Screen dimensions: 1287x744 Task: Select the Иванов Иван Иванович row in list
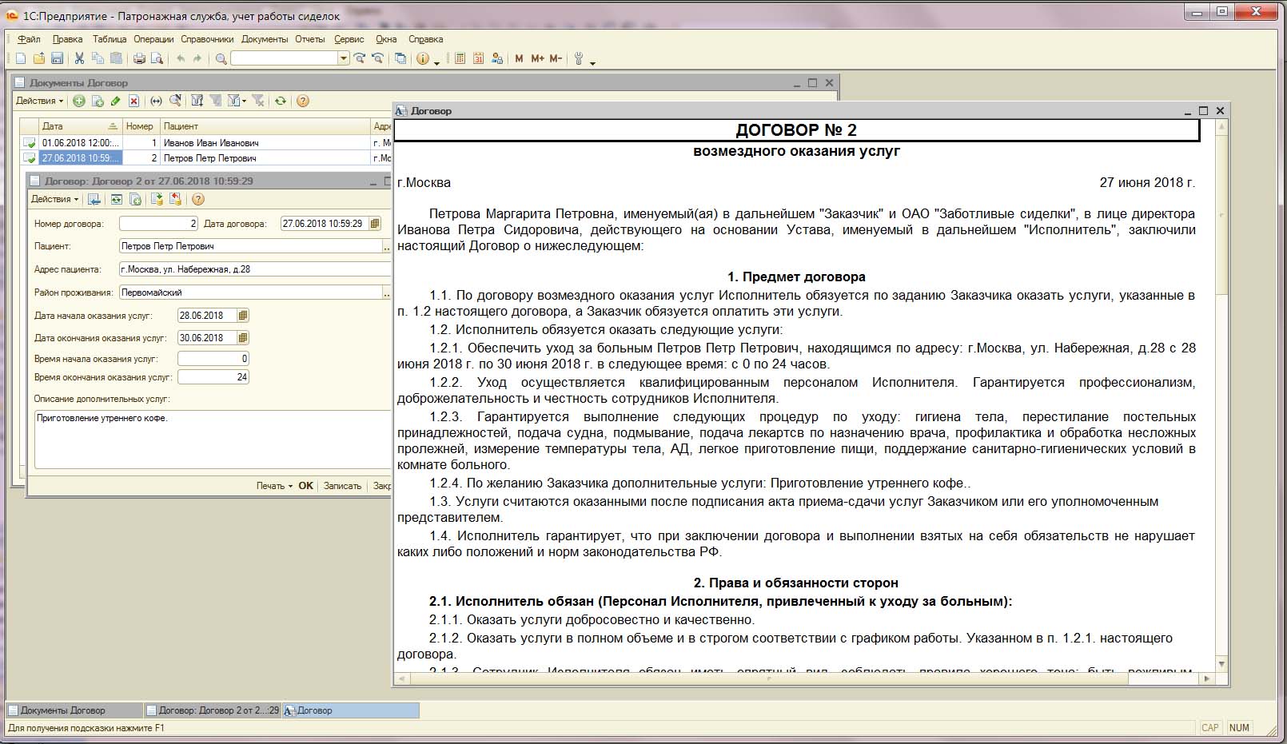(x=211, y=143)
